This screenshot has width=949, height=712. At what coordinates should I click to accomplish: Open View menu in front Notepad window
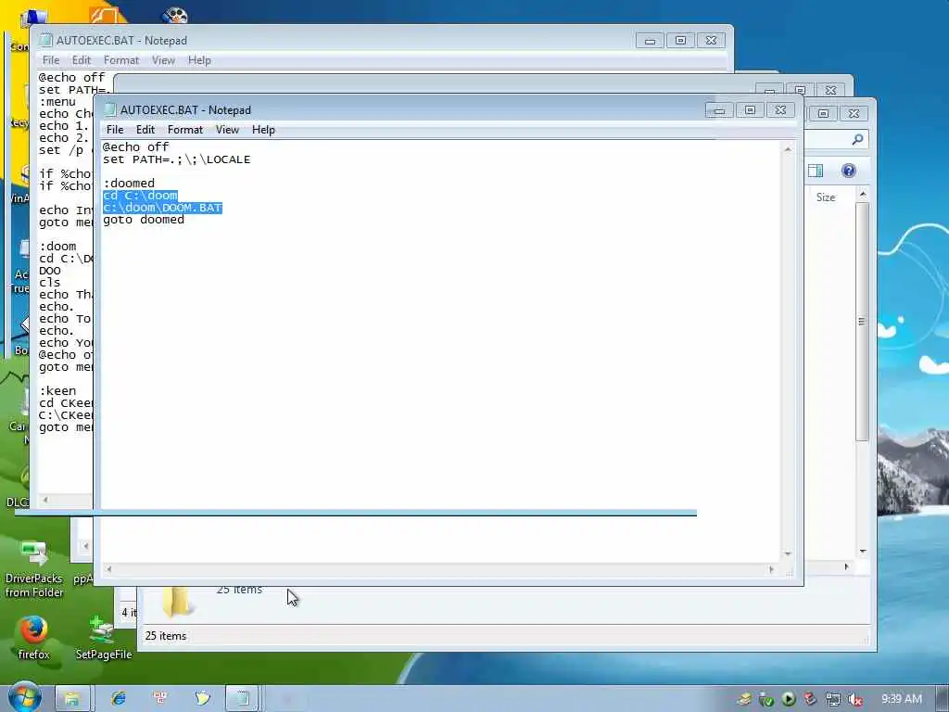228,130
